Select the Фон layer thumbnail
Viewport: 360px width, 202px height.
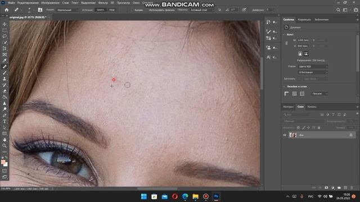point(292,135)
